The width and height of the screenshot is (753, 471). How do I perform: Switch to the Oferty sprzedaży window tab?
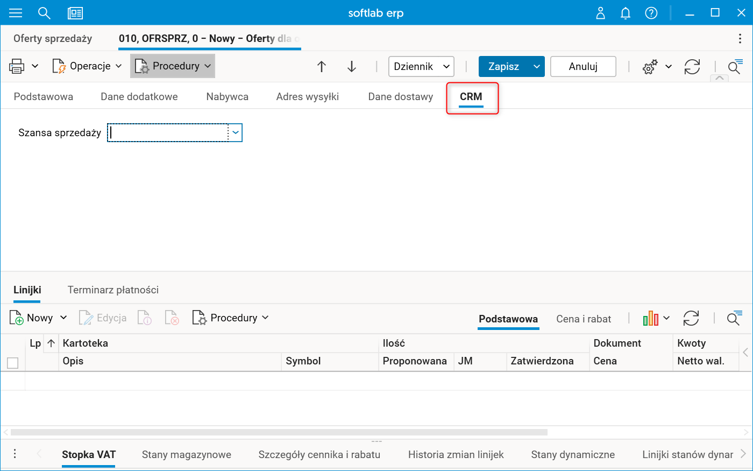click(x=53, y=39)
